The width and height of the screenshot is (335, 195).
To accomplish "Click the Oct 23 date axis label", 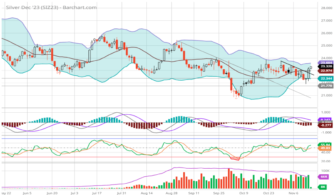I will [268, 193].
